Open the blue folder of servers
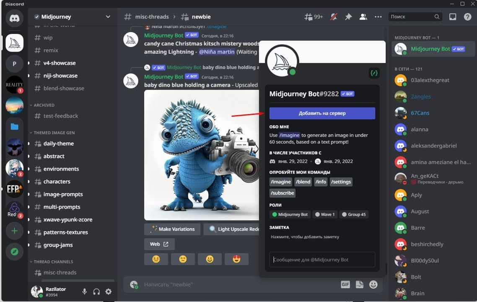Screen dimensions: 477x302 (14, 127)
